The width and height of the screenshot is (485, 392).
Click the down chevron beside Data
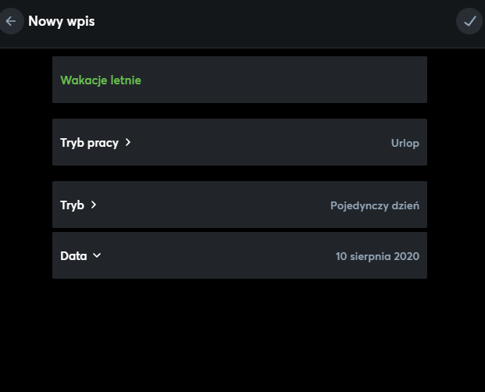97,255
